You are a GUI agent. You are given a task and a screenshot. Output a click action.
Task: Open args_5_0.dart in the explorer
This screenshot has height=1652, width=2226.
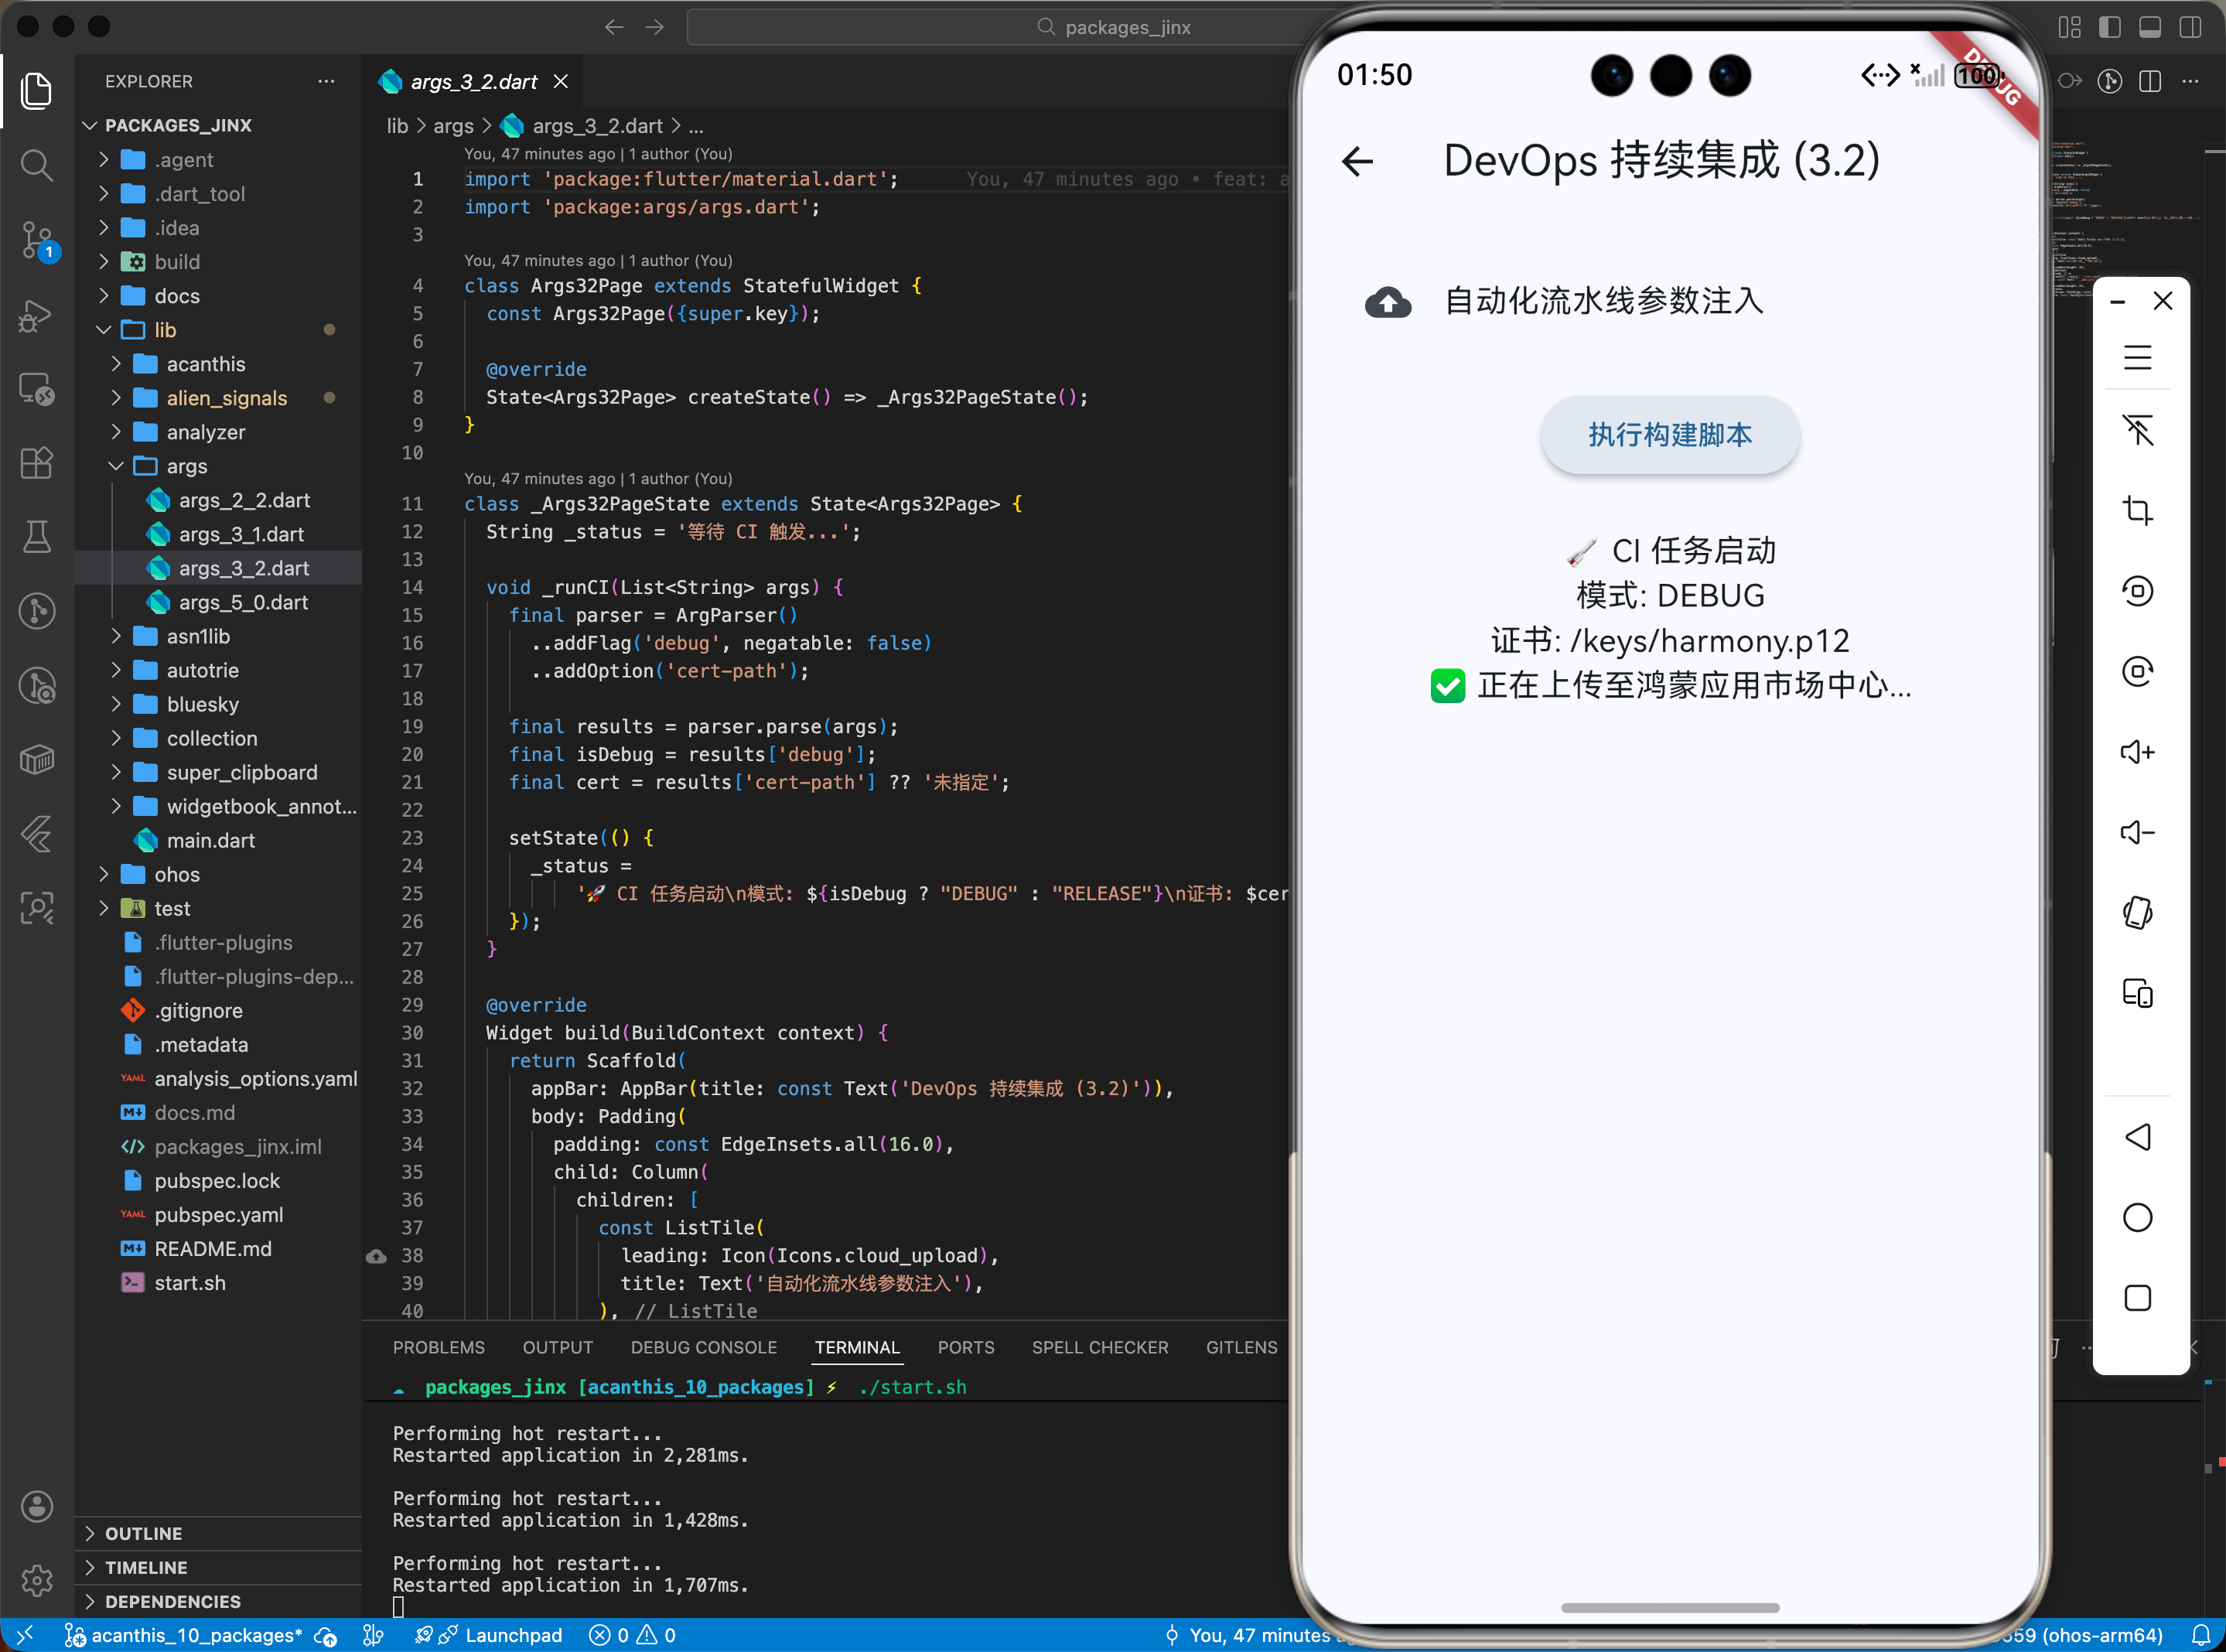click(243, 602)
